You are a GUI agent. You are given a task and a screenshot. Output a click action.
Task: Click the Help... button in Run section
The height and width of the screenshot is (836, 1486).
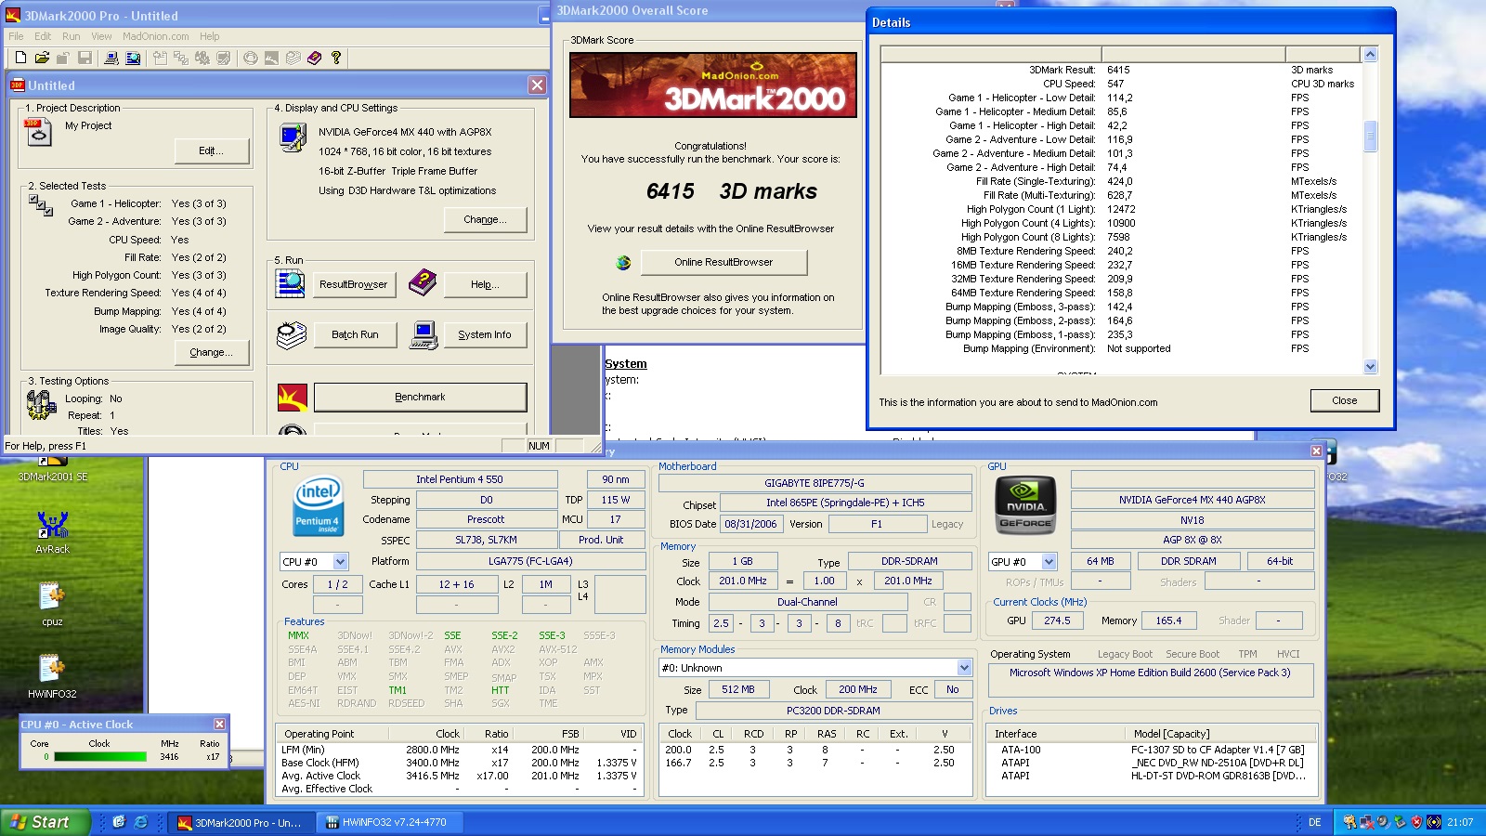pos(485,284)
